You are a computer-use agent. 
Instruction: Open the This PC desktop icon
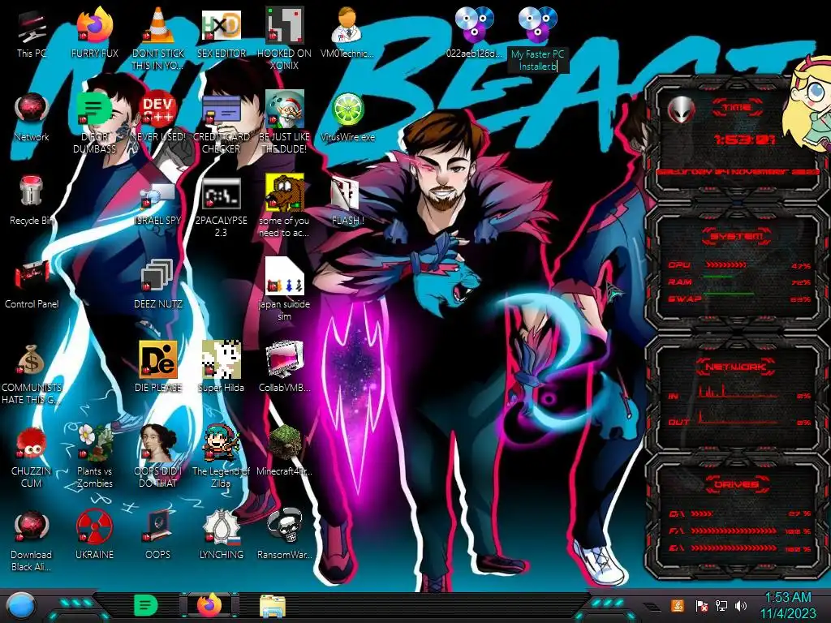32,32
